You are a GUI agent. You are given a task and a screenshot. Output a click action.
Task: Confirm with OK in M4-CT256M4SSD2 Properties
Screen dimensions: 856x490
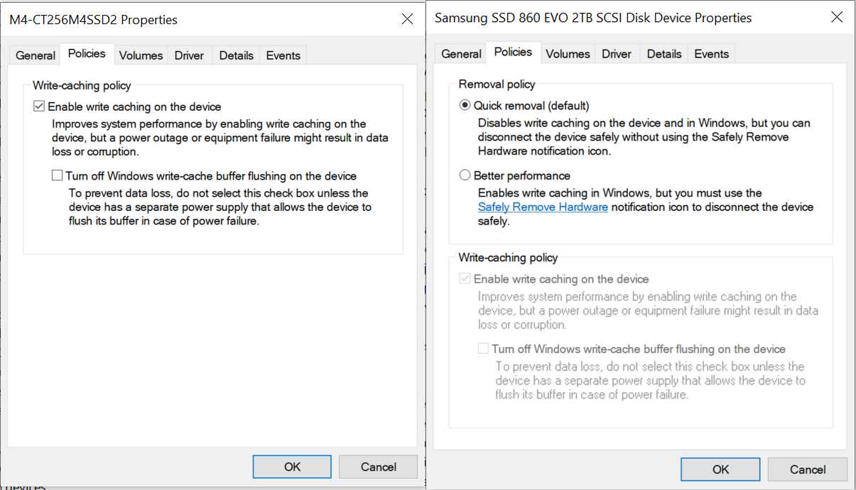tap(292, 467)
